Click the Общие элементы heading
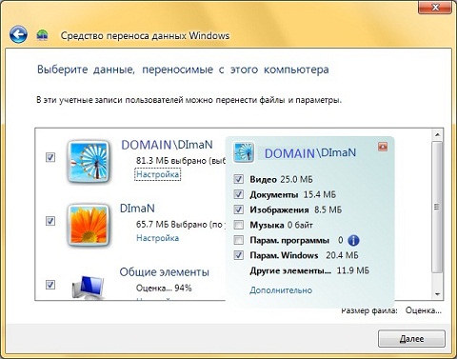 pyautogui.click(x=165, y=272)
